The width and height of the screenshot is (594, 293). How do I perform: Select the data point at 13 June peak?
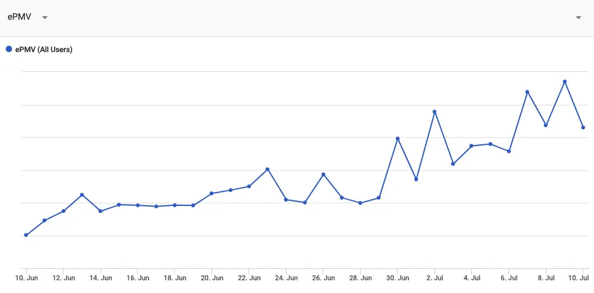pos(82,195)
